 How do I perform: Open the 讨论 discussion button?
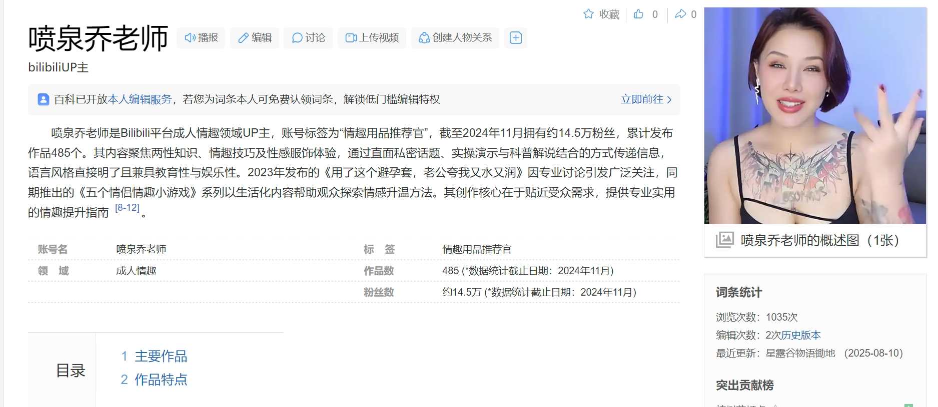click(308, 38)
